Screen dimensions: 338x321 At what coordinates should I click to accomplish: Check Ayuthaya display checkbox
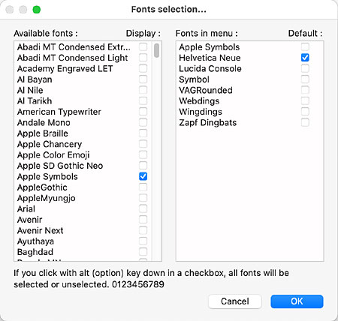click(143, 241)
